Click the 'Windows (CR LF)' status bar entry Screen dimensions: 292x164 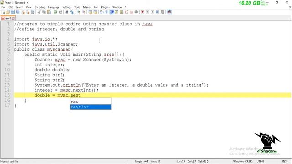[x=243, y=161]
